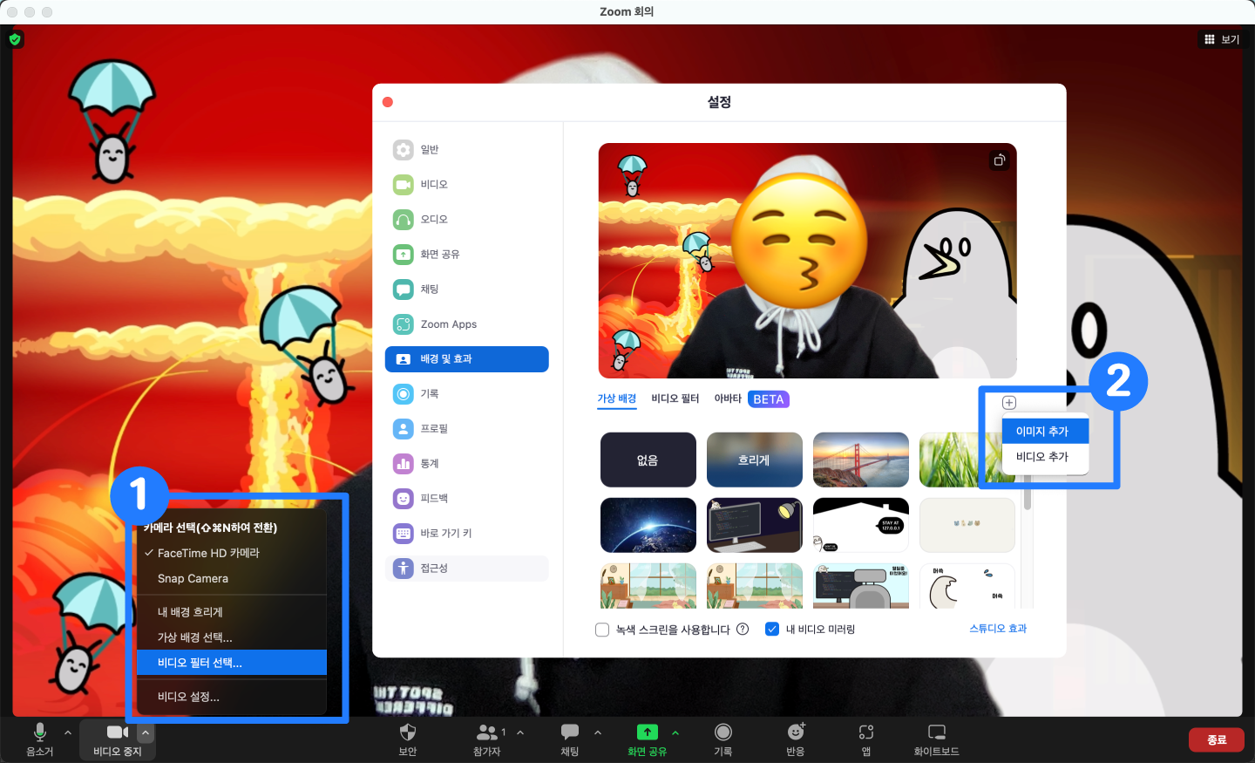Select the 없음 background option
Image resolution: width=1255 pixels, height=763 pixels.
point(648,460)
